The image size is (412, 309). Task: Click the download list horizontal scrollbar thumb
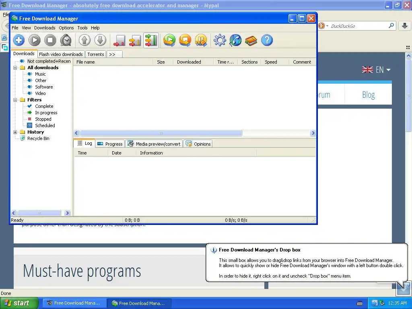tap(161, 133)
